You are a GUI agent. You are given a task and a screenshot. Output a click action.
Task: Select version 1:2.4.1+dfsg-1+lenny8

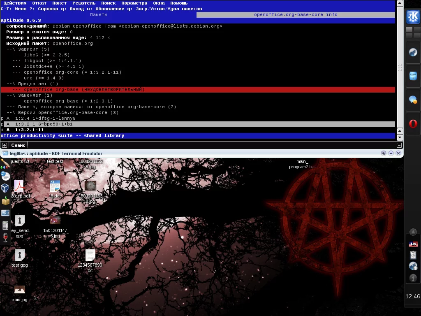(38, 118)
